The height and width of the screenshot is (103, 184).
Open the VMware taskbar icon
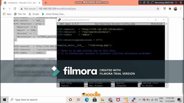[x=126, y=100]
